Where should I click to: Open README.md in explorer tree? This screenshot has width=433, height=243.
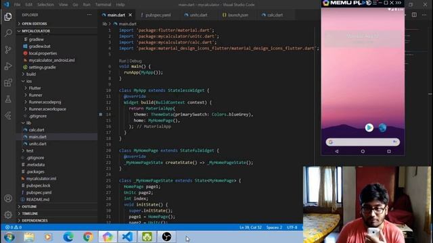pos(38,200)
